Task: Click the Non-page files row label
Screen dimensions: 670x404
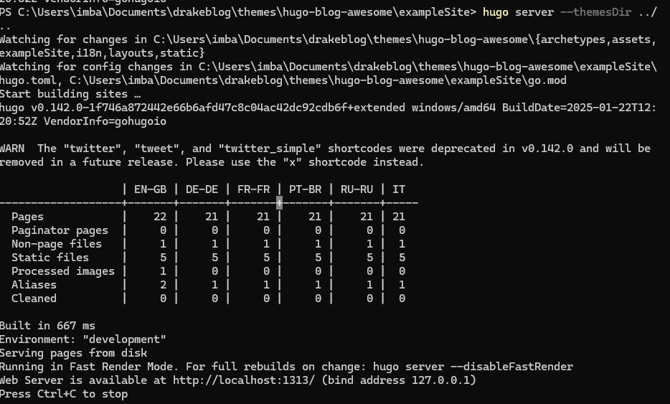Action: click(57, 244)
